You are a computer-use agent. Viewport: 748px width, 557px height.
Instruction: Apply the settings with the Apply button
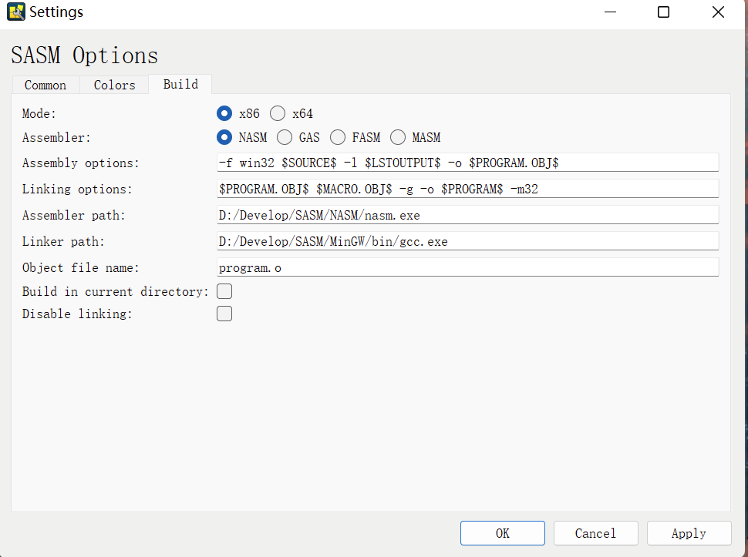[x=689, y=533]
